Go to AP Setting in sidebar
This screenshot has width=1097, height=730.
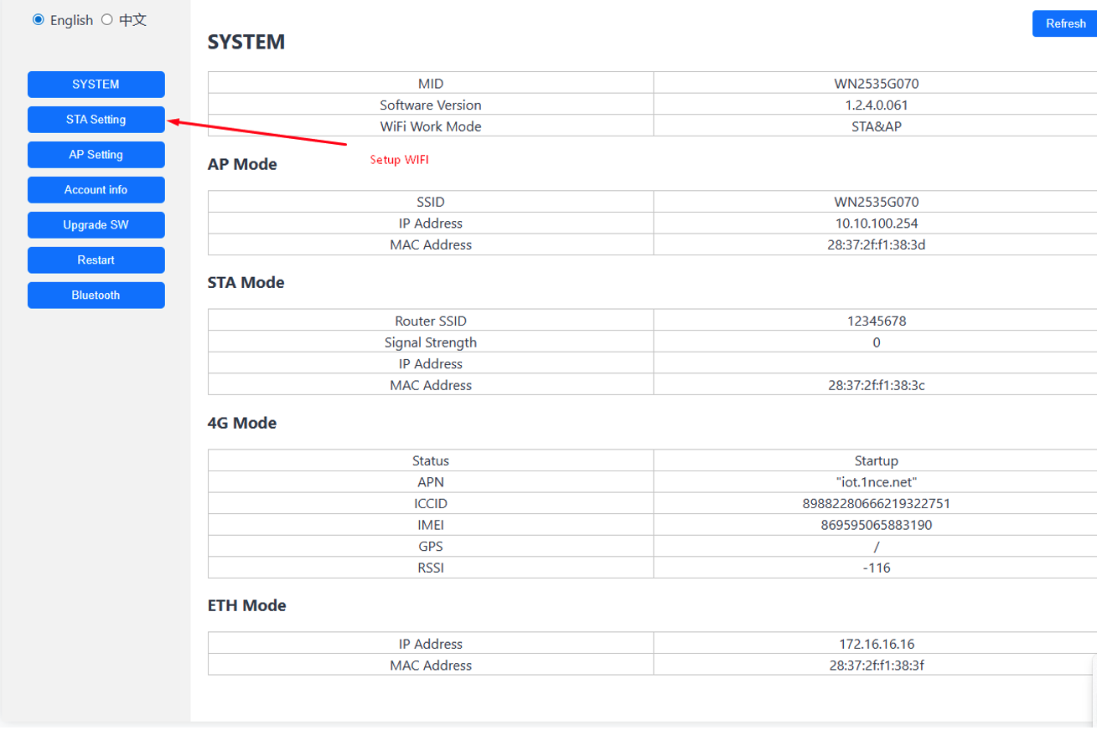click(x=96, y=155)
